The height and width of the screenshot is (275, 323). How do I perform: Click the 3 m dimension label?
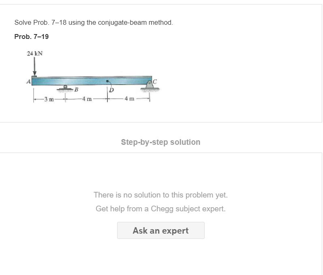[49, 99]
